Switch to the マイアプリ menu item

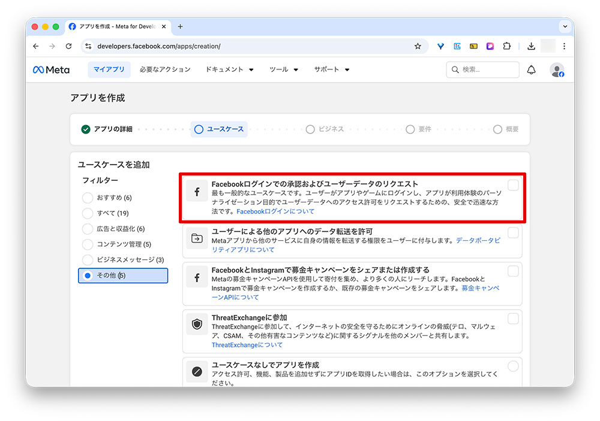(109, 69)
